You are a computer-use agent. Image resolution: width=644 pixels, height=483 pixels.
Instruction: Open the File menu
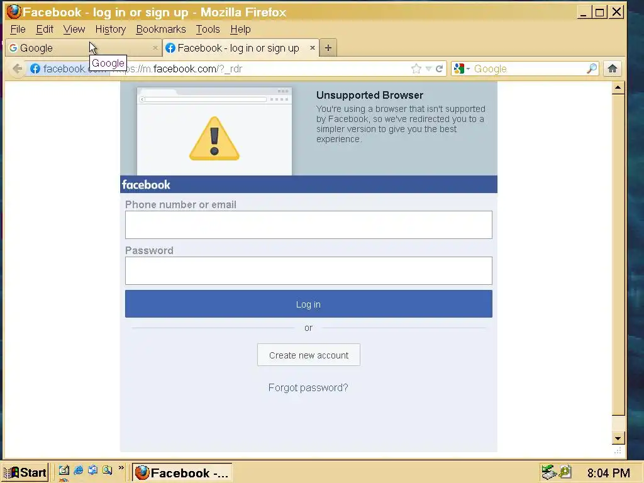[18, 29]
